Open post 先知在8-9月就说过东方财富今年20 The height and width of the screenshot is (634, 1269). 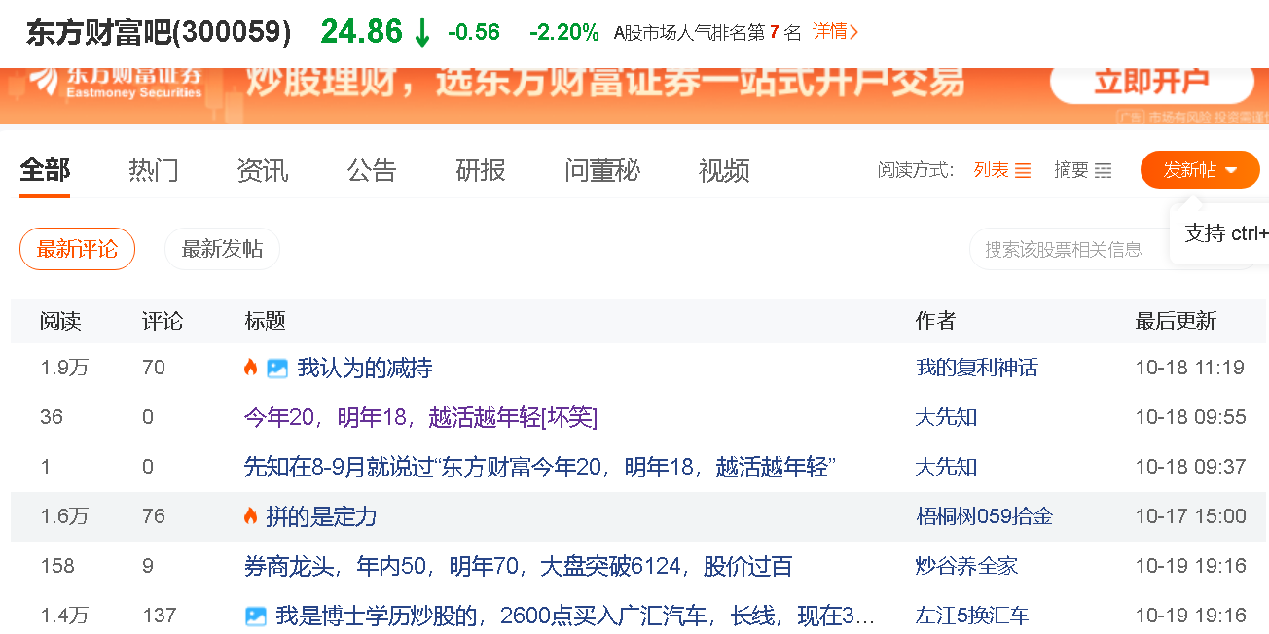pos(540,467)
